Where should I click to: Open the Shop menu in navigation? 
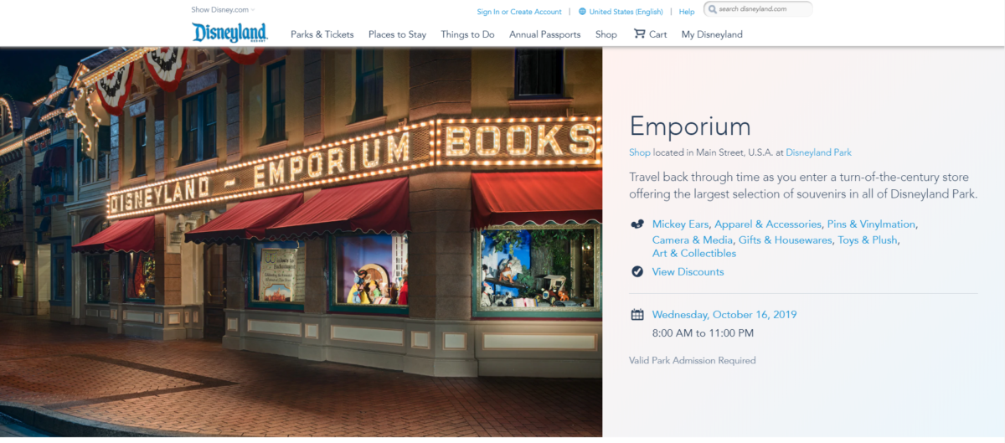click(606, 34)
